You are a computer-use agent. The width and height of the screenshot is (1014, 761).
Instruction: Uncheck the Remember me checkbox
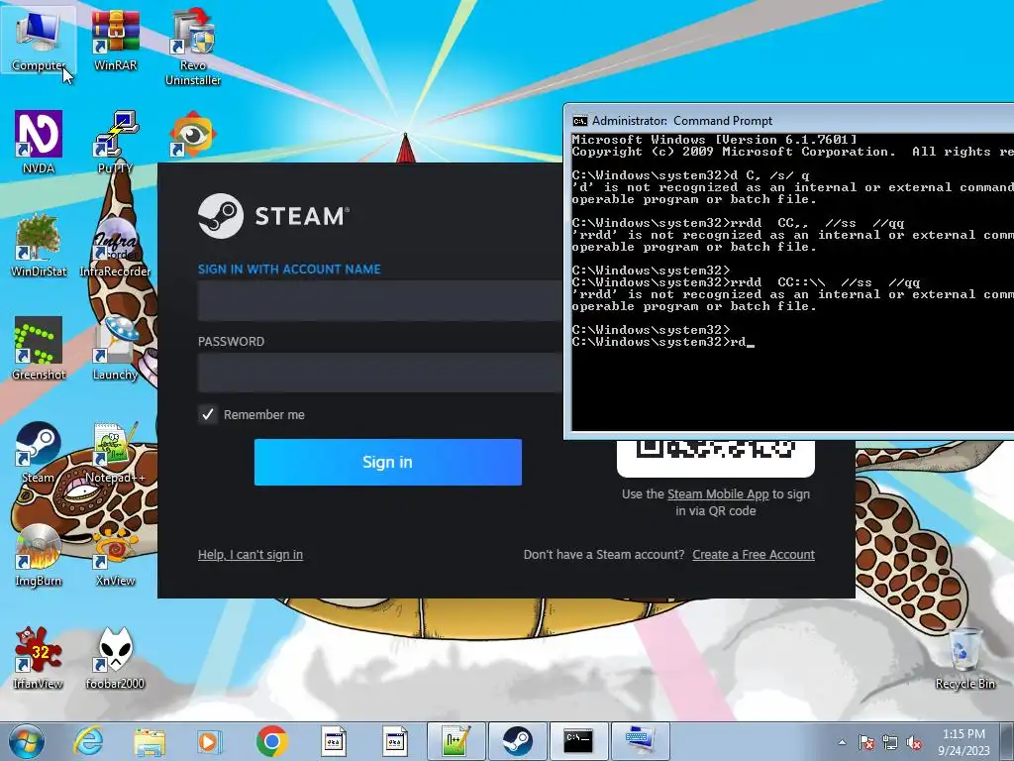pyautogui.click(x=208, y=414)
